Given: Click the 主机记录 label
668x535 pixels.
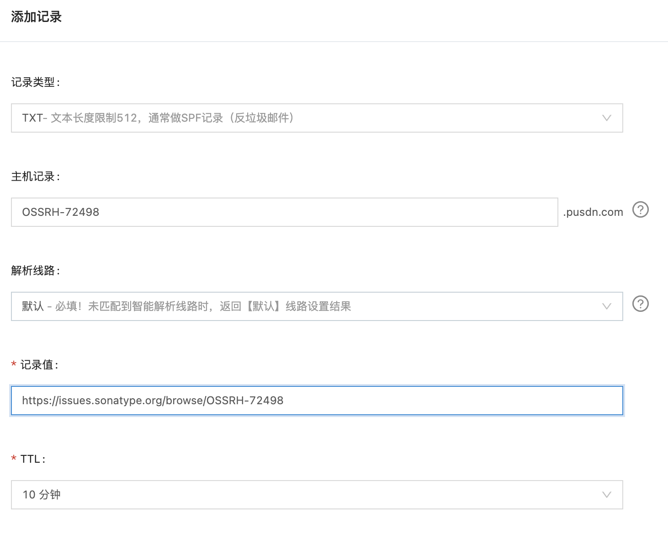Looking at the screenshot, I should 35,177.
